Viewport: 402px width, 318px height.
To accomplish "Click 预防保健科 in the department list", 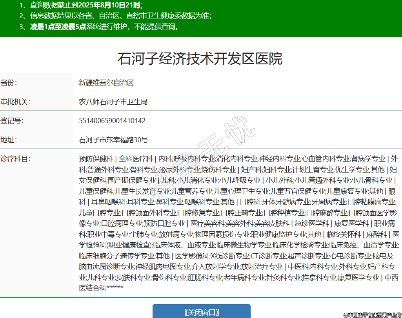I will [x=96, y=159].
